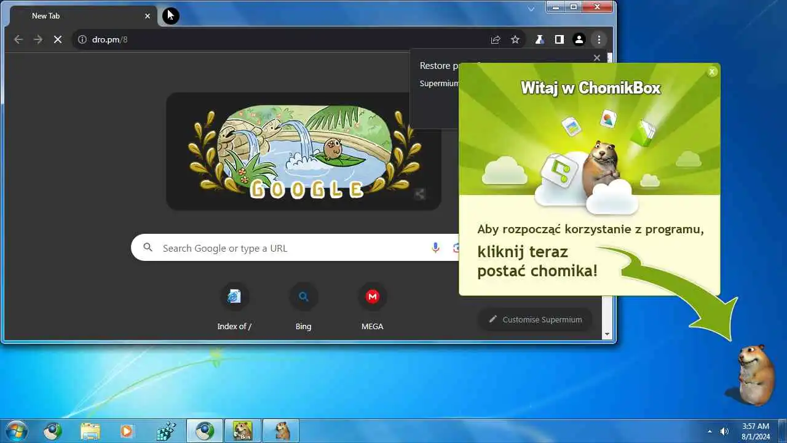Close the Restore pages popup
Viewport: 787px width, 443px height.
596,58
